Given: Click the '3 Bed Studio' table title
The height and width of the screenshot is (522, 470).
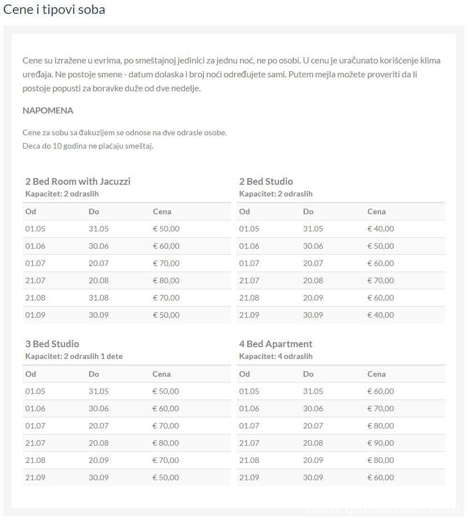Looking at the screenshot, I should (x=52, y=344).
